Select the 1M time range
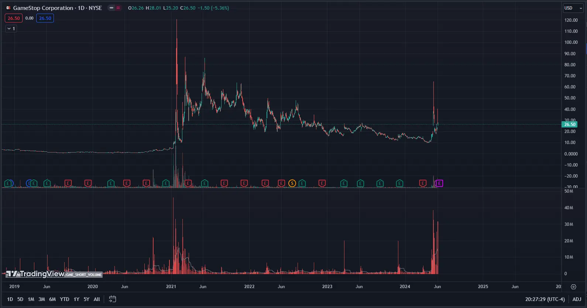 point(31,299)
